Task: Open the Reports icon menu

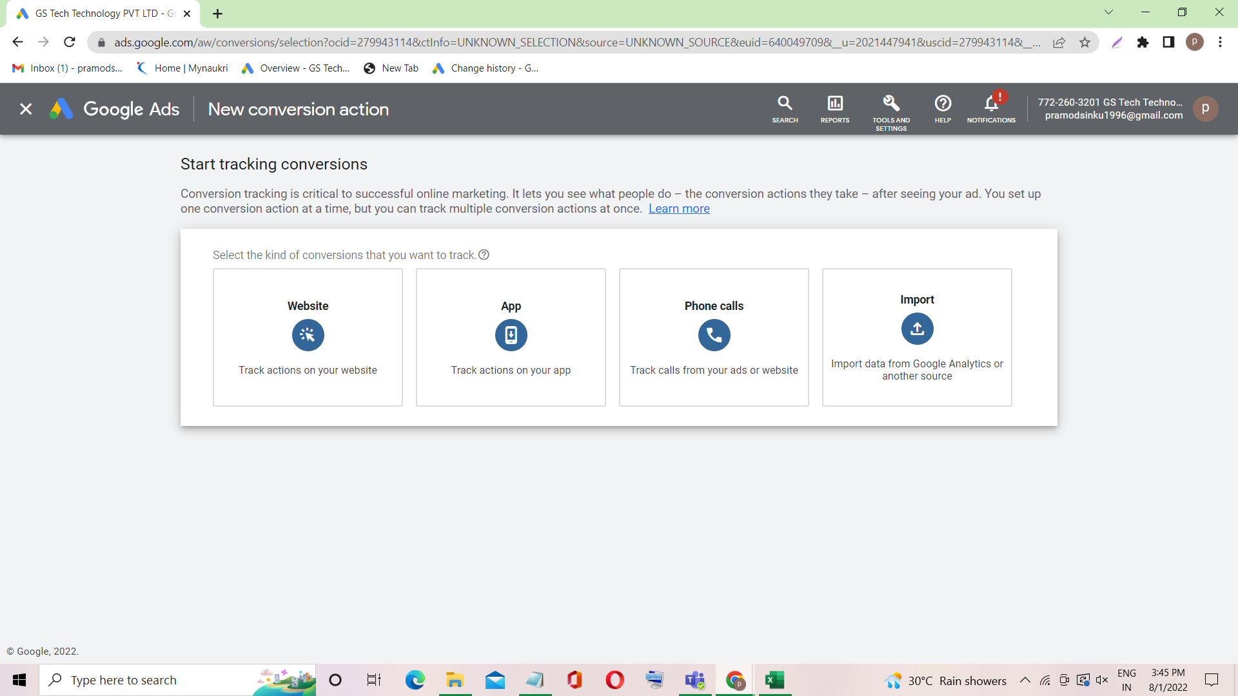Action: point(834,108)
